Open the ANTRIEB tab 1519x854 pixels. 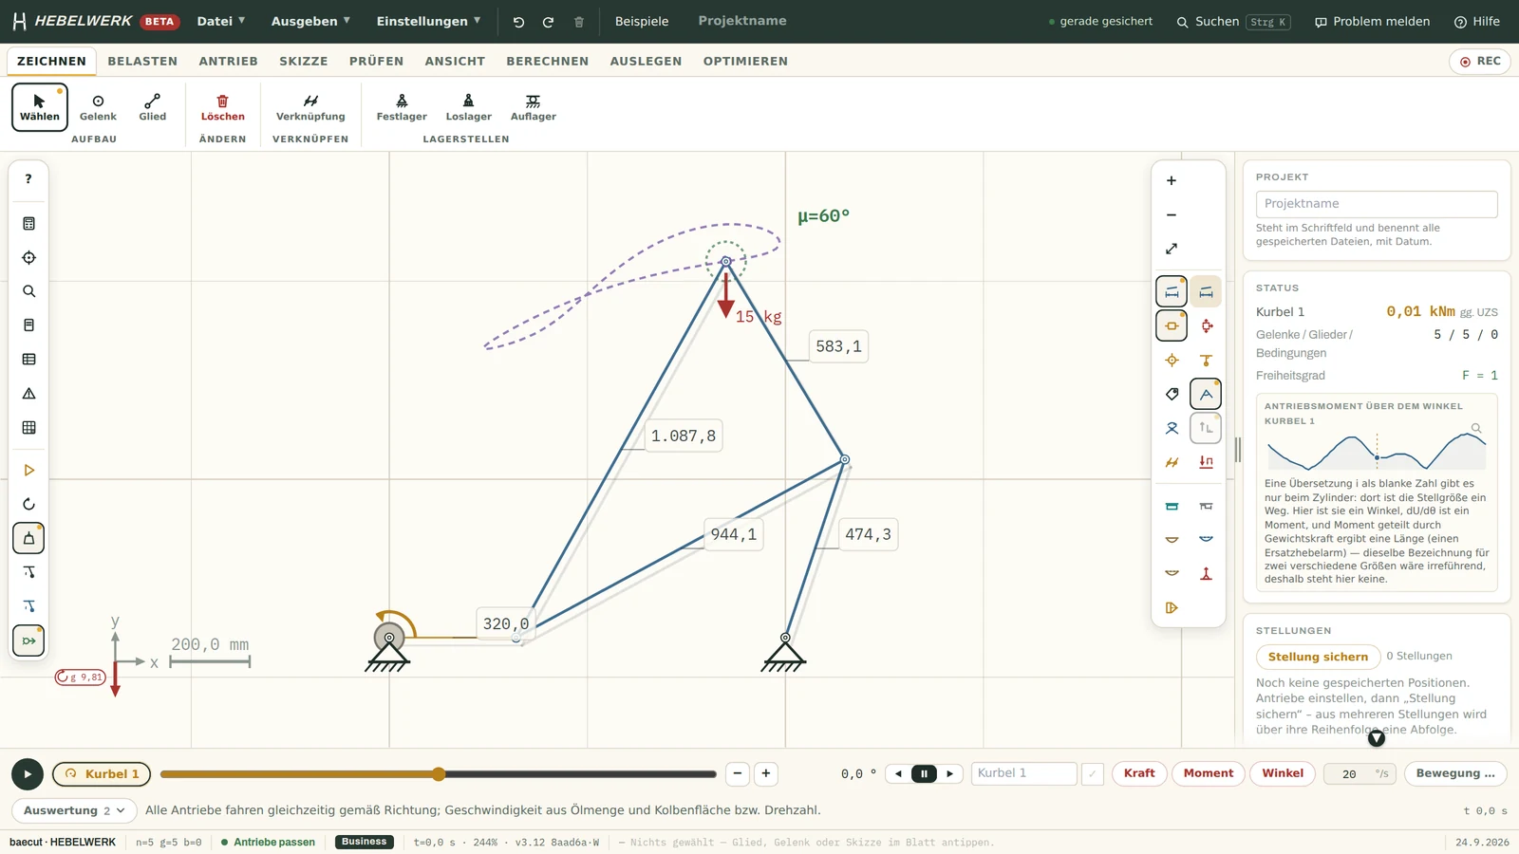point(228,61)
